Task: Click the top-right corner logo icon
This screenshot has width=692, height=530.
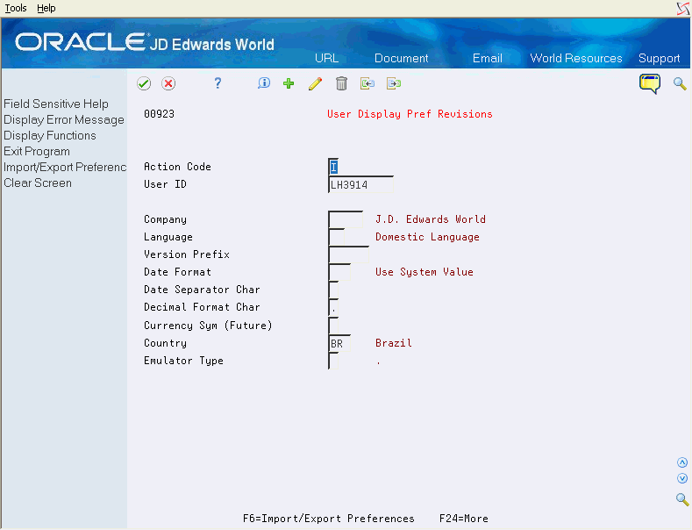Action: coord(683,9)
